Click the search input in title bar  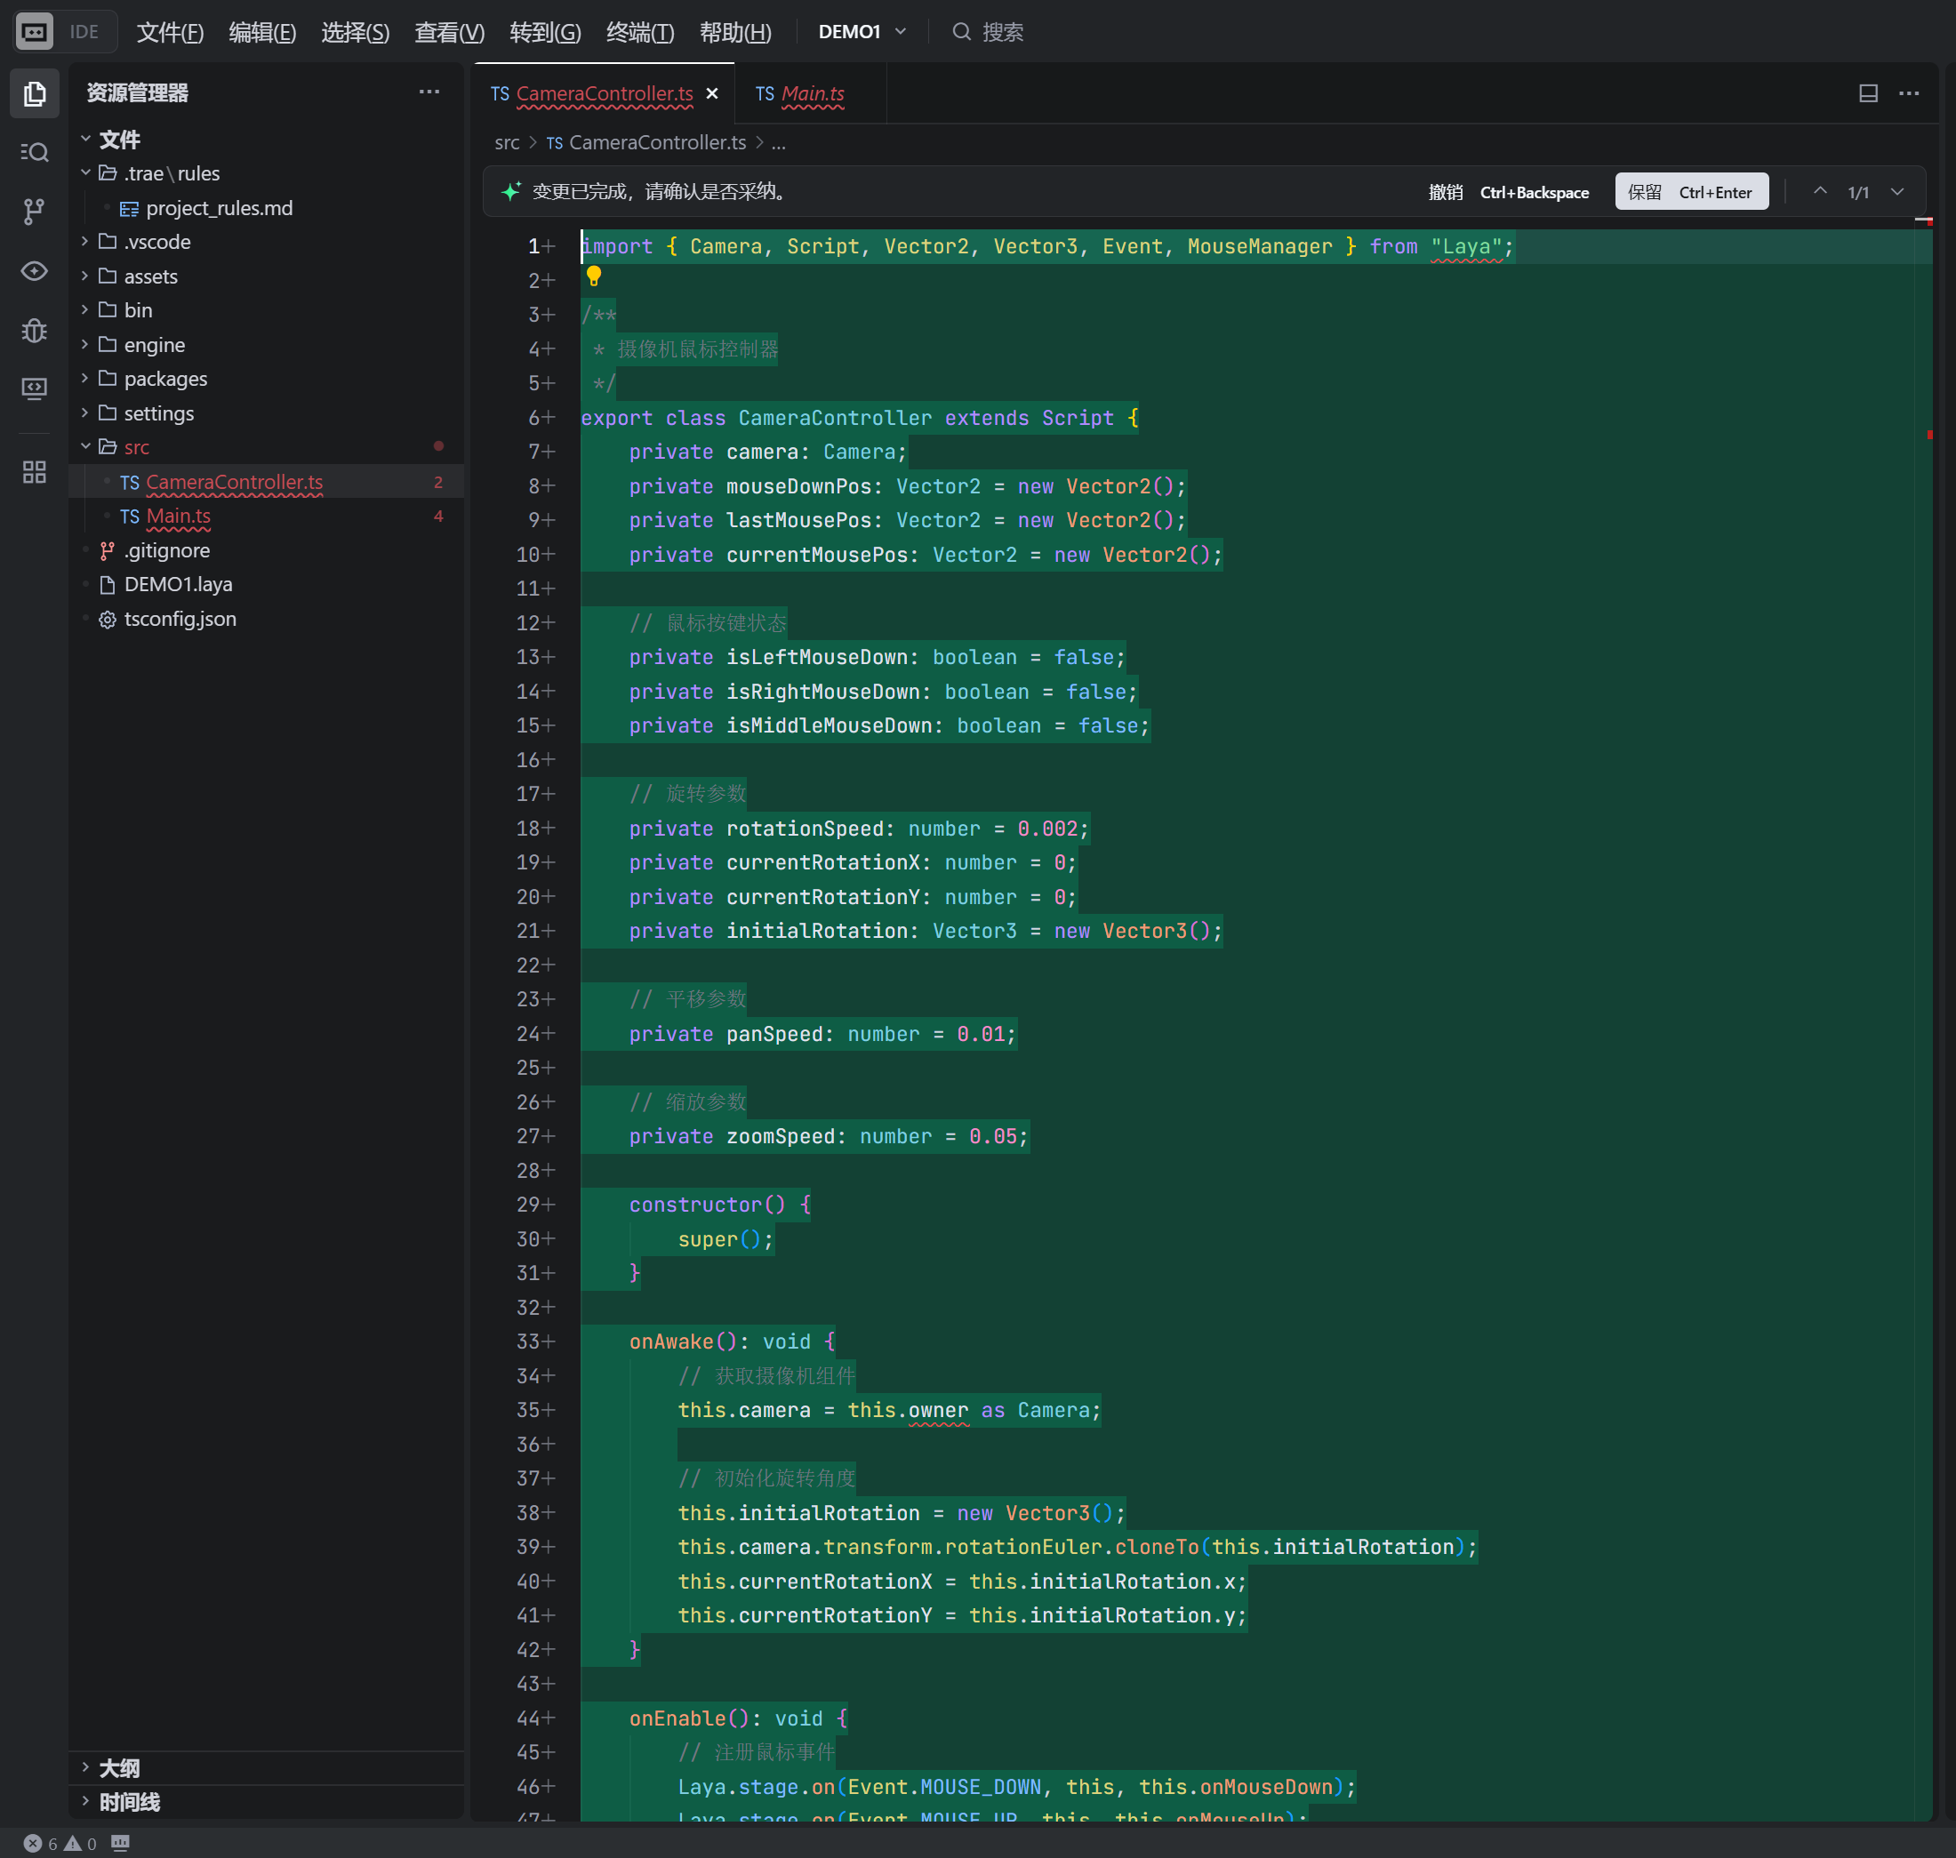pos(1001,33)
